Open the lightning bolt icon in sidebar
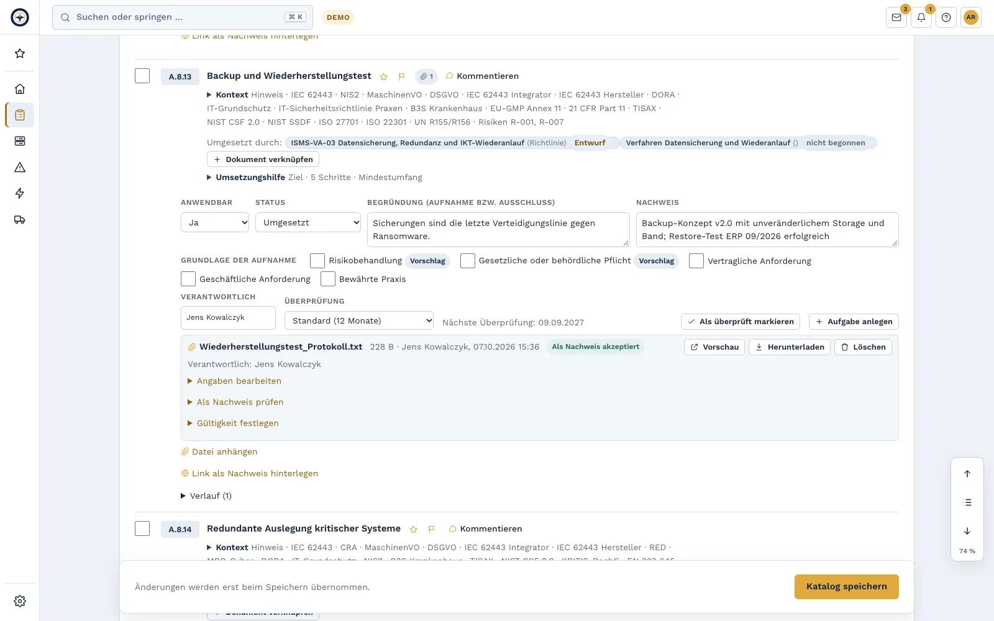Screen dimensions: 994x621 click(20, 193)
